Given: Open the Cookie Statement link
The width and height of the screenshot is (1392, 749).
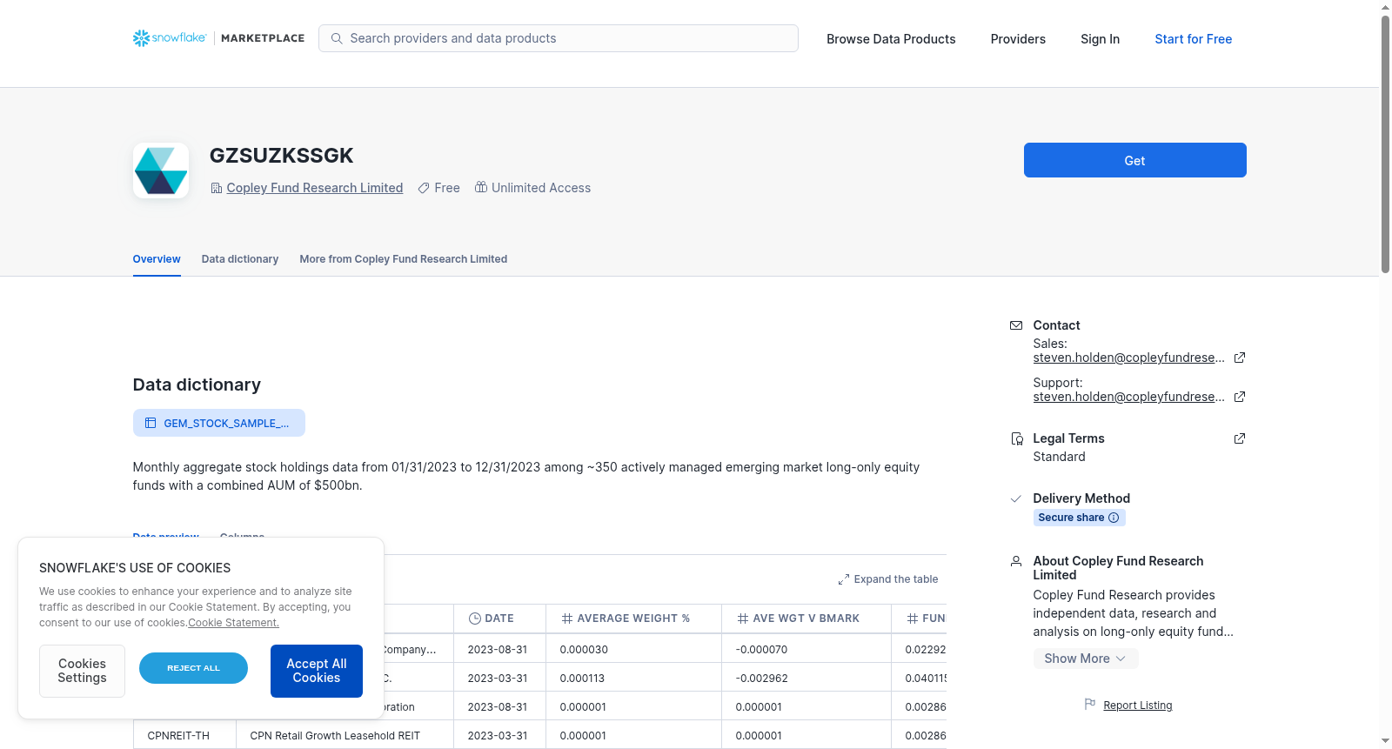Looking at the screenshot, I should tap(234, 623).
